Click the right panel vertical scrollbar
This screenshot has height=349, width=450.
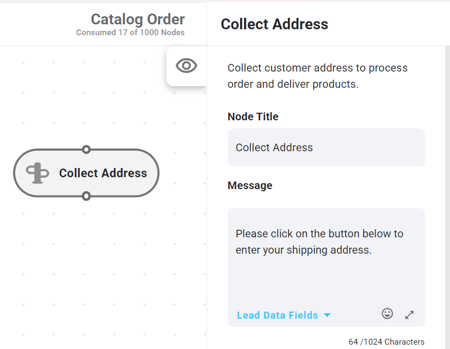[447, 197]
